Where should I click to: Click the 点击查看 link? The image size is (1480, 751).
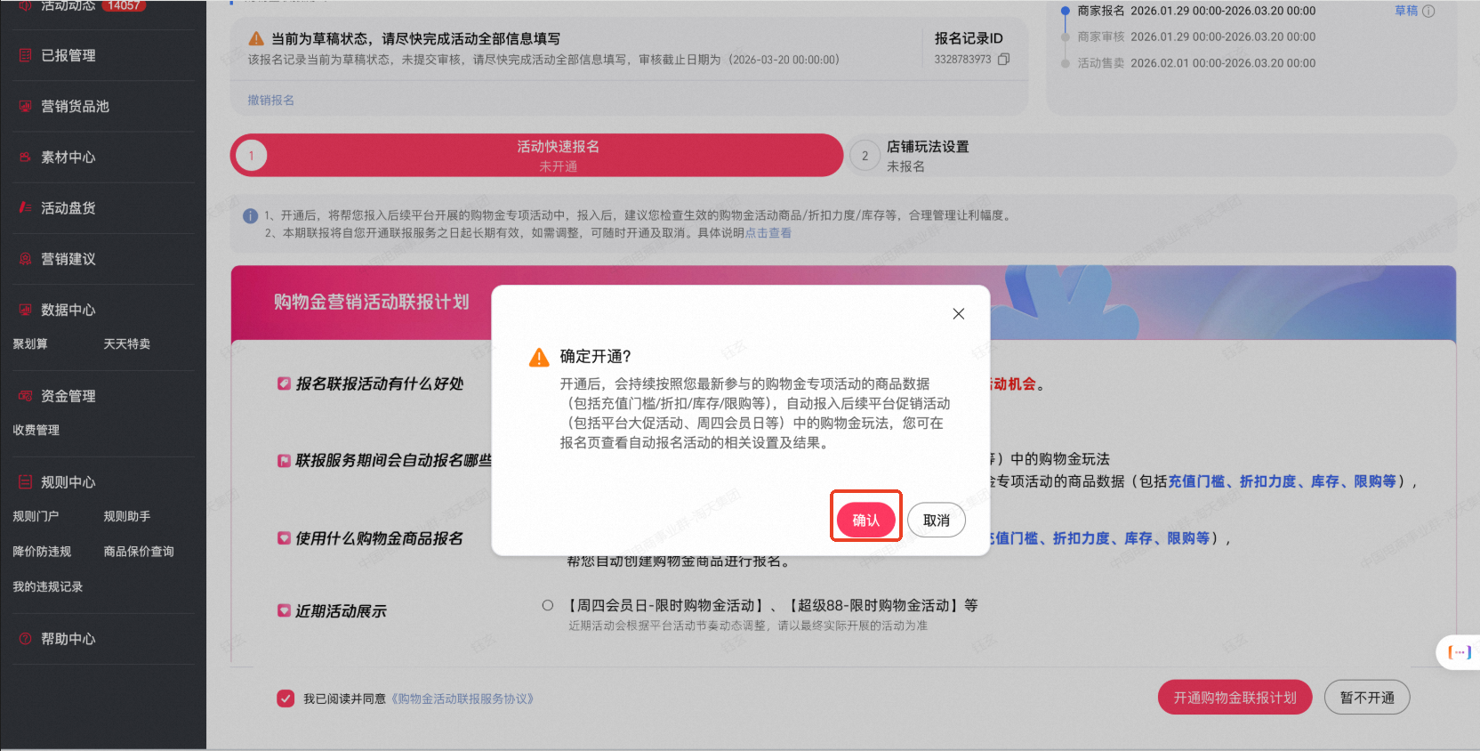tap(768, 232)
